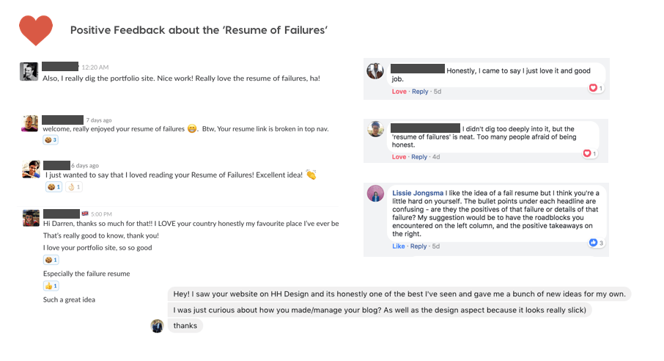Click the 'Hey! I saw your website' message bubble
The width and height of the screenshot is (664, 361).
point(399,294)
